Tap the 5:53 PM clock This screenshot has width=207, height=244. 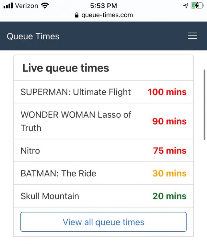103,6
